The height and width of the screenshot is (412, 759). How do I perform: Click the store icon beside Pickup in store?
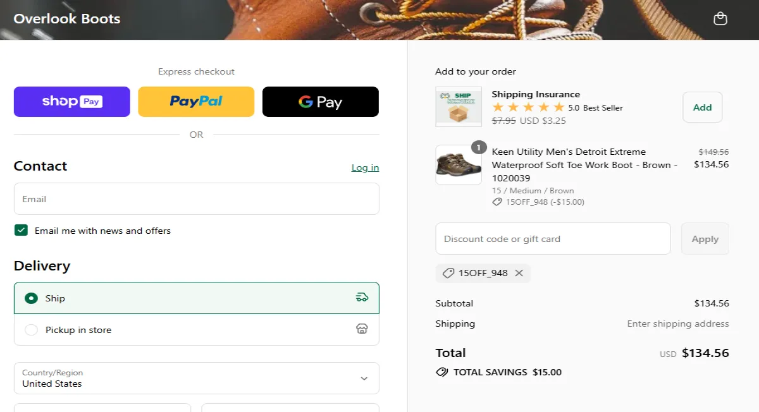coord(362,329)
